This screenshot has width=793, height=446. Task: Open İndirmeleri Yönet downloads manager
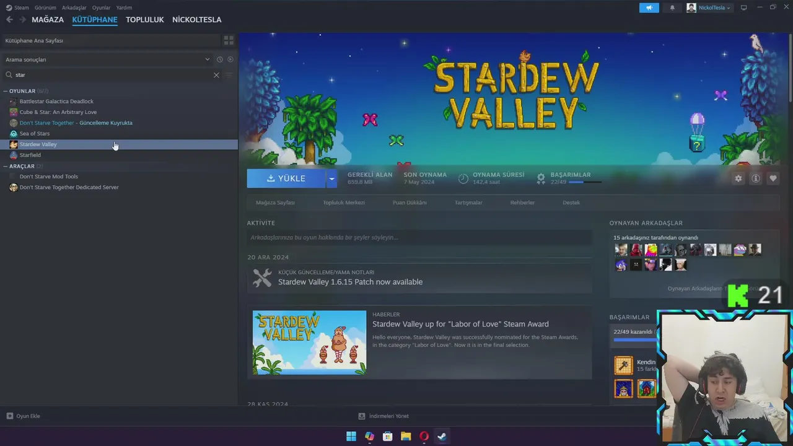[x=383, y=416]
